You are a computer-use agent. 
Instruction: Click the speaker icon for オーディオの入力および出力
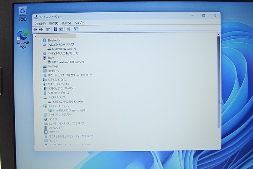point(45,53)
